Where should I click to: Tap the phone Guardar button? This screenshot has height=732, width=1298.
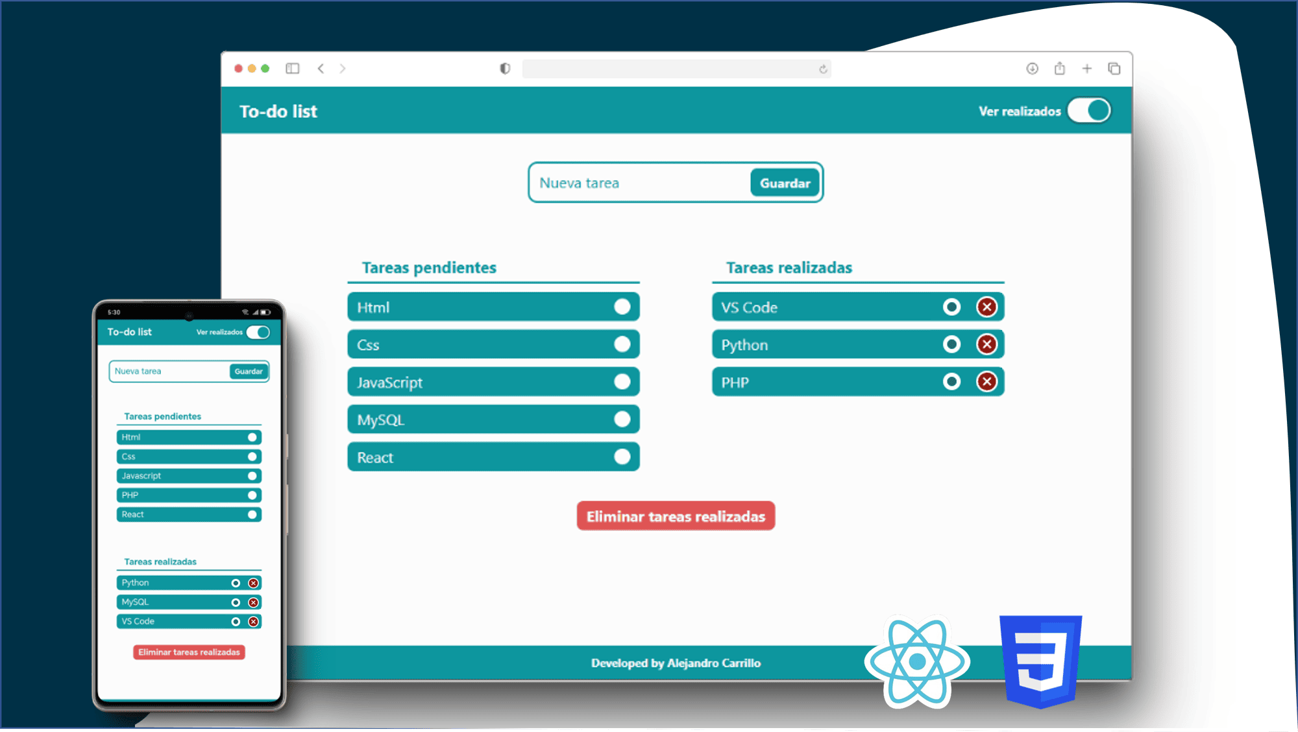[x=249, y=372]
